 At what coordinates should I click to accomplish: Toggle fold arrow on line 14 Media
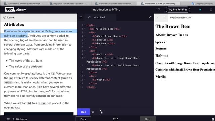click(85, 80)
